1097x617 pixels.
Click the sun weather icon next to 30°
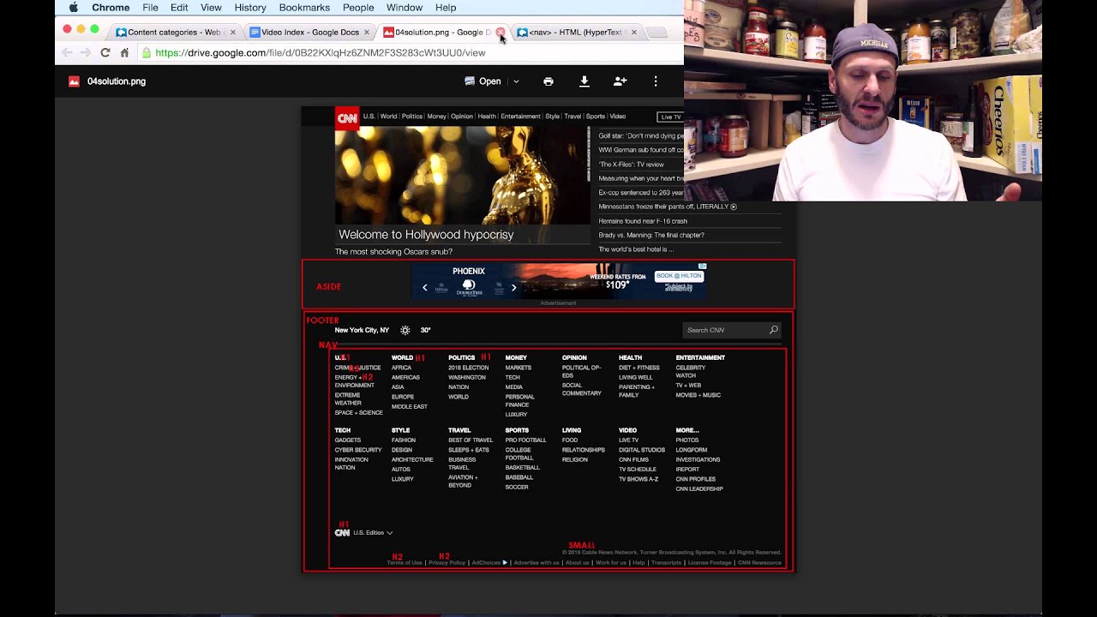pos(405,330)
